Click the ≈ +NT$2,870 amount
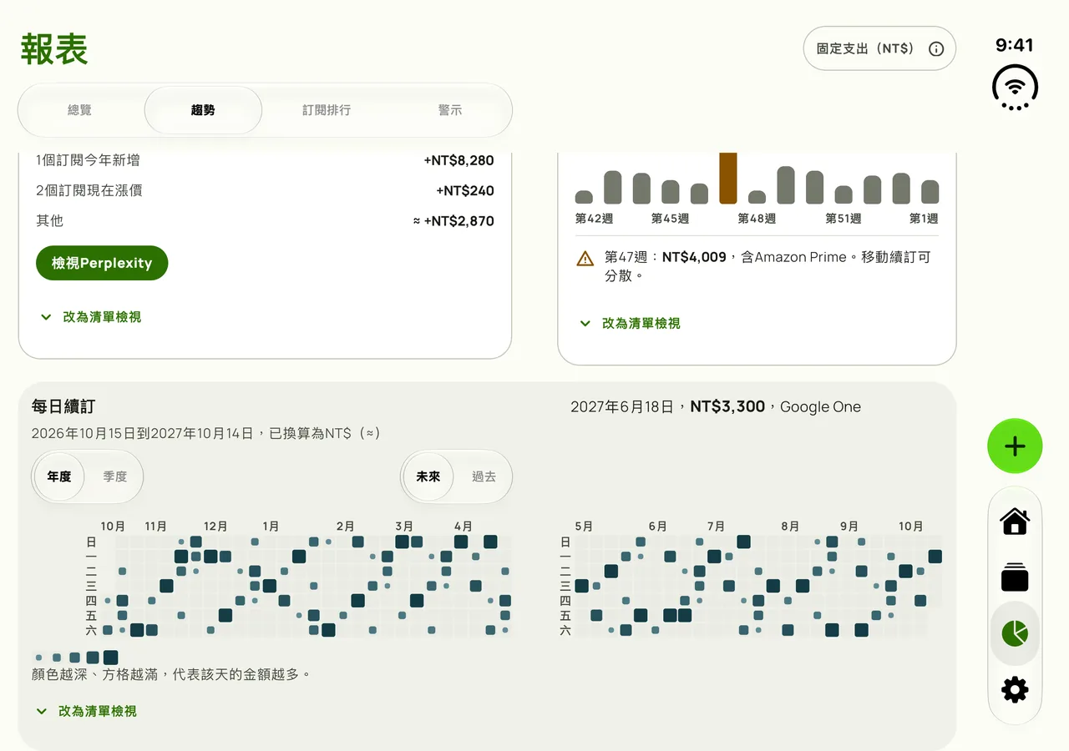Viewport: 1069px width, 751px height. (x=453, y=221)
